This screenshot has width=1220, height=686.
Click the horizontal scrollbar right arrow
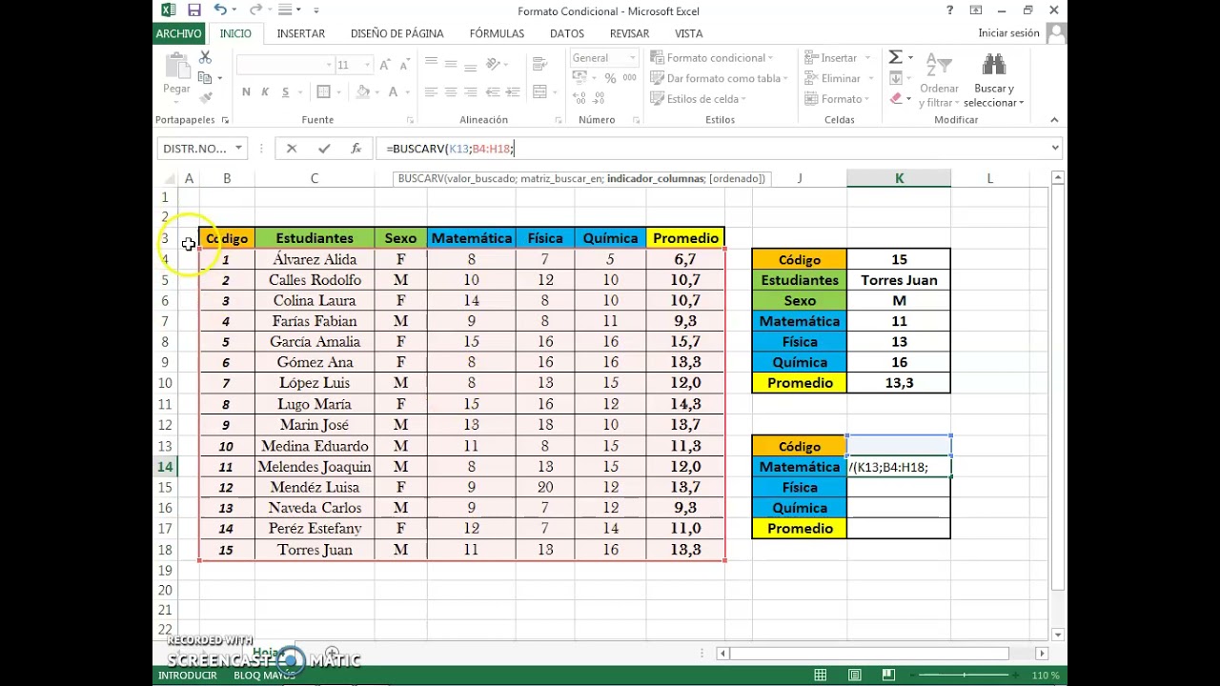click(x=1041, y=654)
